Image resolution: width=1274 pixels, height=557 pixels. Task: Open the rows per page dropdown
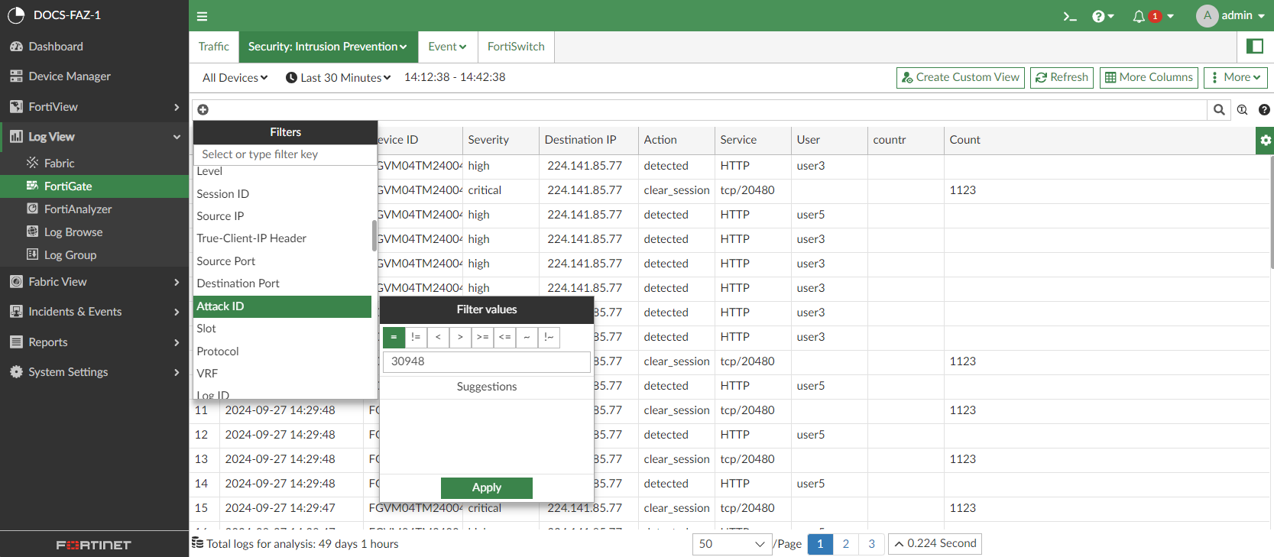click(x=731, y=544)
